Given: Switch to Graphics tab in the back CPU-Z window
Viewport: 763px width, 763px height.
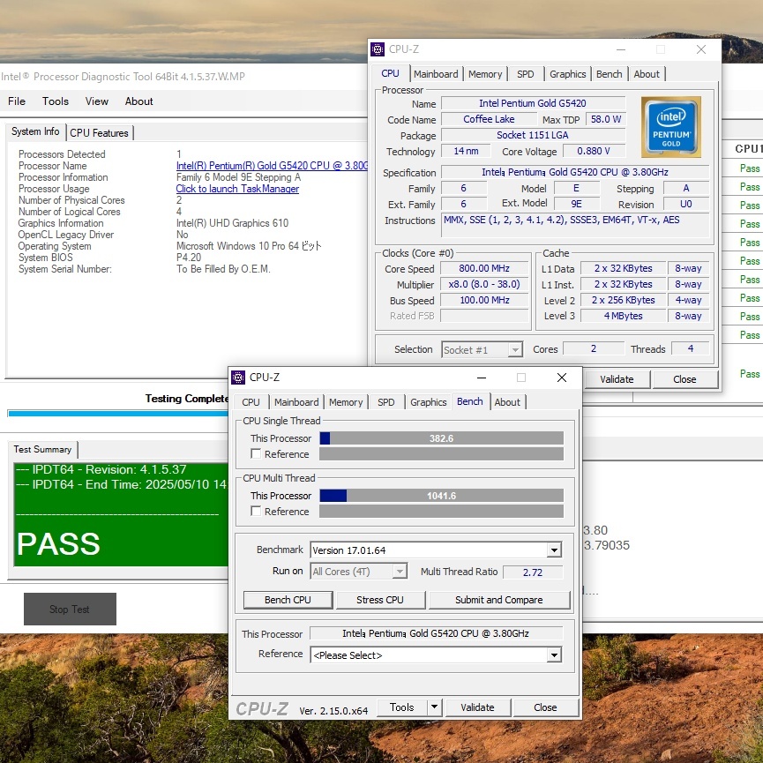Looking at the screenshot, I should [567, 74].
